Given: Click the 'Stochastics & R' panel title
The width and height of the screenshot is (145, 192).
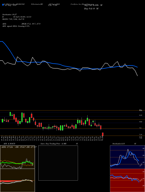Looking at the screenshot, I should point(118,144).
